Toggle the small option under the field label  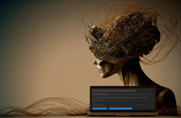click(x=93, y=101)
